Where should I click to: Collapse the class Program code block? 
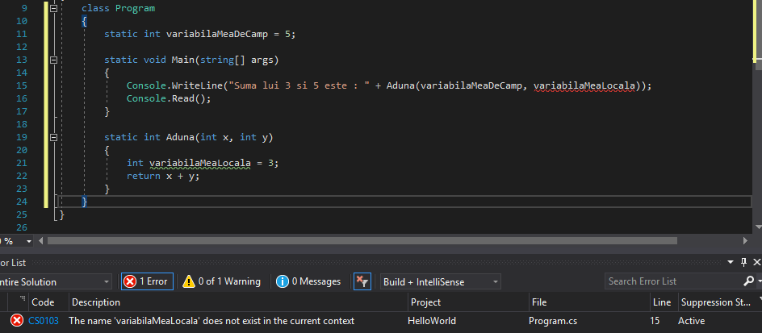point(54,8)
